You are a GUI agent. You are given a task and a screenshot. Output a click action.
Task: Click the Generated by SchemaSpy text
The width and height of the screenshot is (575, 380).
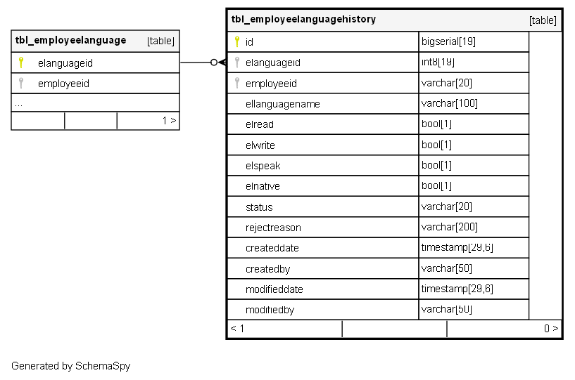coord(70,366)
